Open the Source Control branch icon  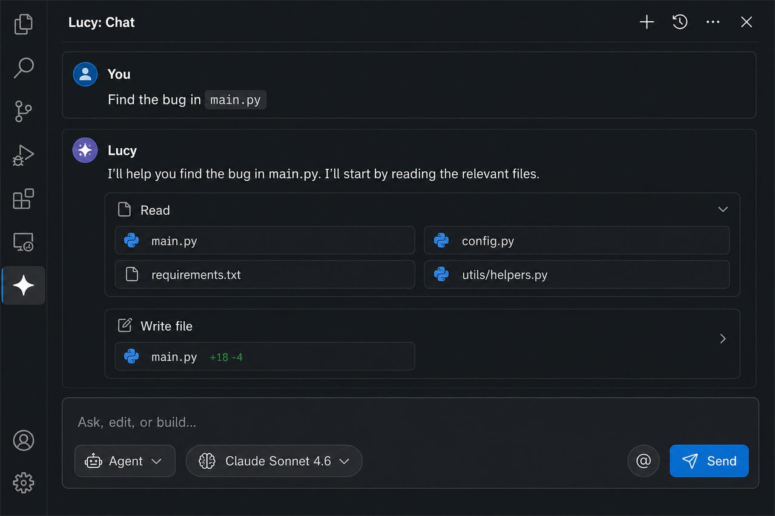pyautogui.click(x=23, y=111)
